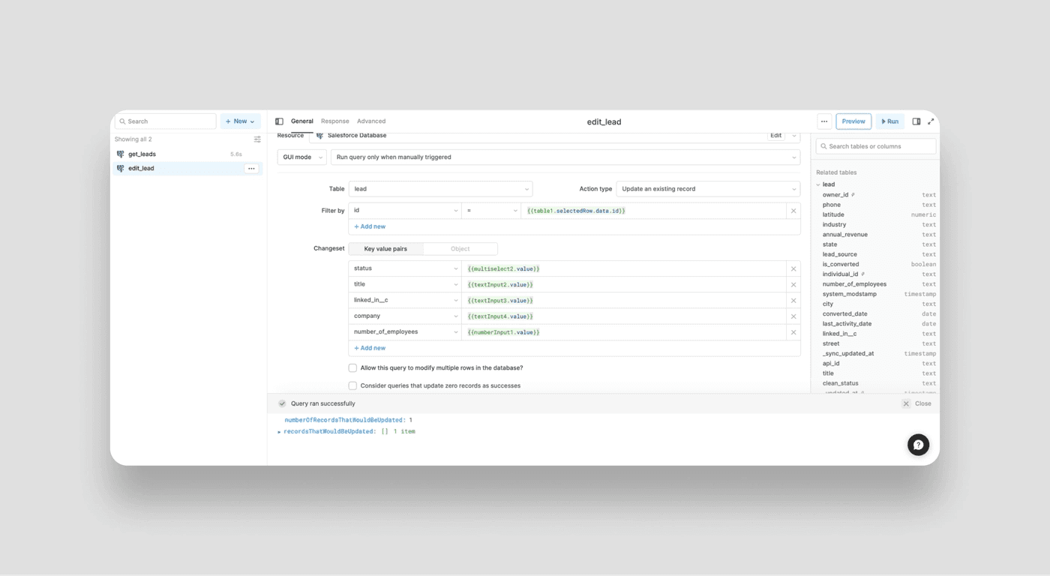Open the Table dropdown showing lead

point(440,189)
